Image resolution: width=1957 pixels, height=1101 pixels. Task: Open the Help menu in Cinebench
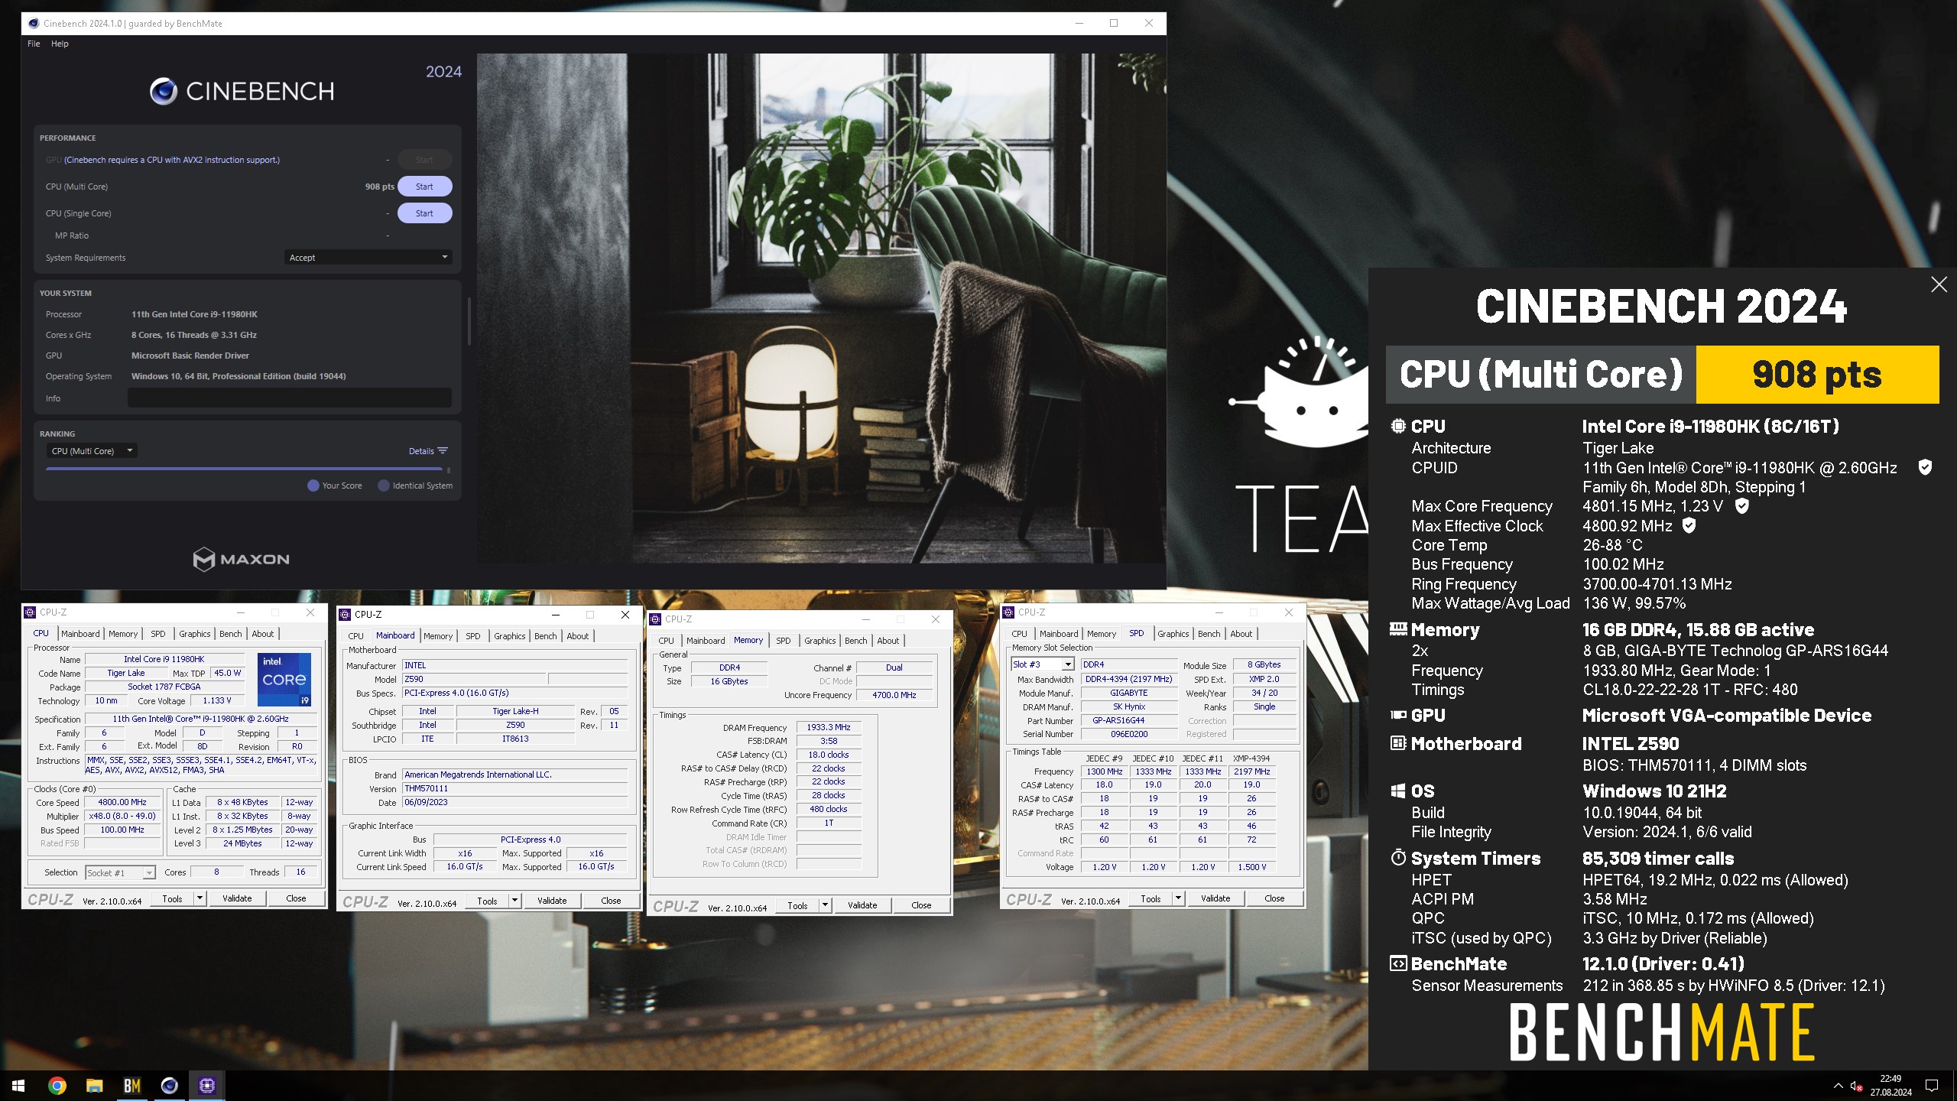(x=60, y=44)
